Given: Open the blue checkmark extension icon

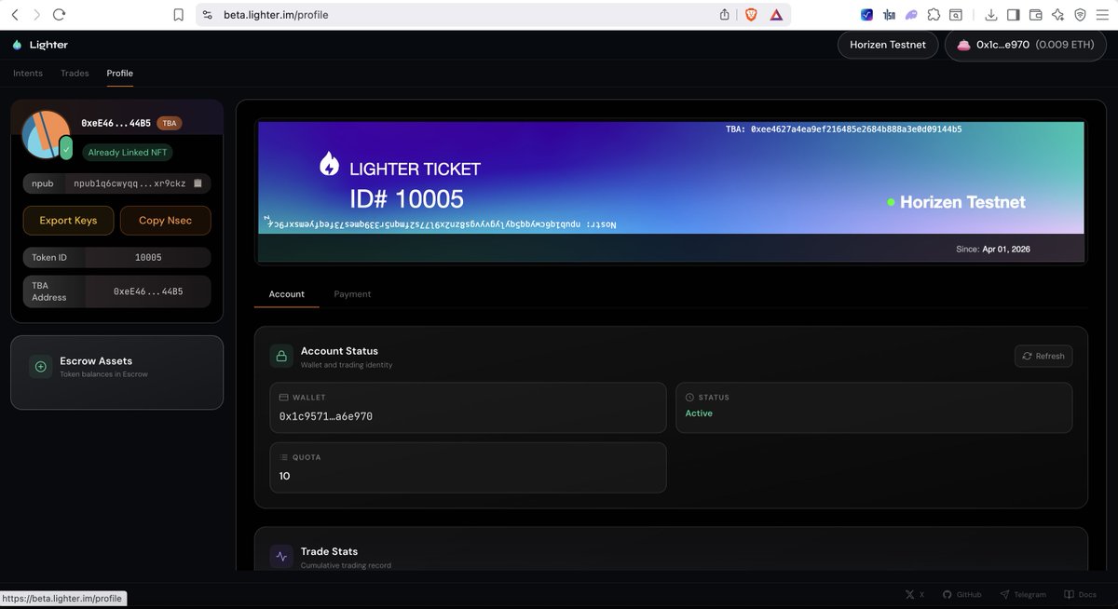Looking at the screenshot, I should click(x=866, y=15).
